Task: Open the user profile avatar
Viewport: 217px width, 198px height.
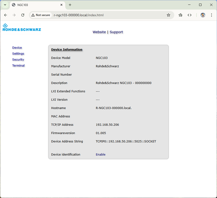Action: pyautogui.click(x=203, y=15)
